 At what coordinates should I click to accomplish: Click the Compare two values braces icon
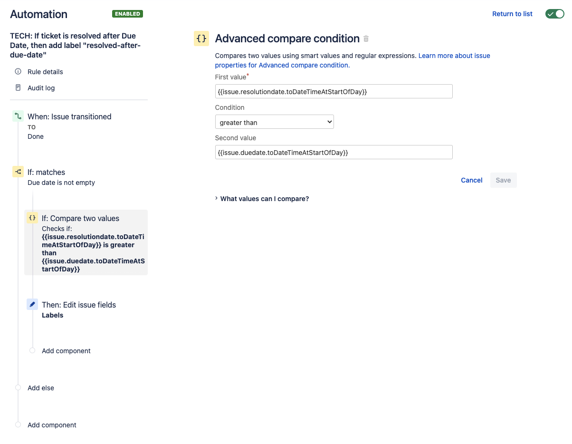[32, 218]
